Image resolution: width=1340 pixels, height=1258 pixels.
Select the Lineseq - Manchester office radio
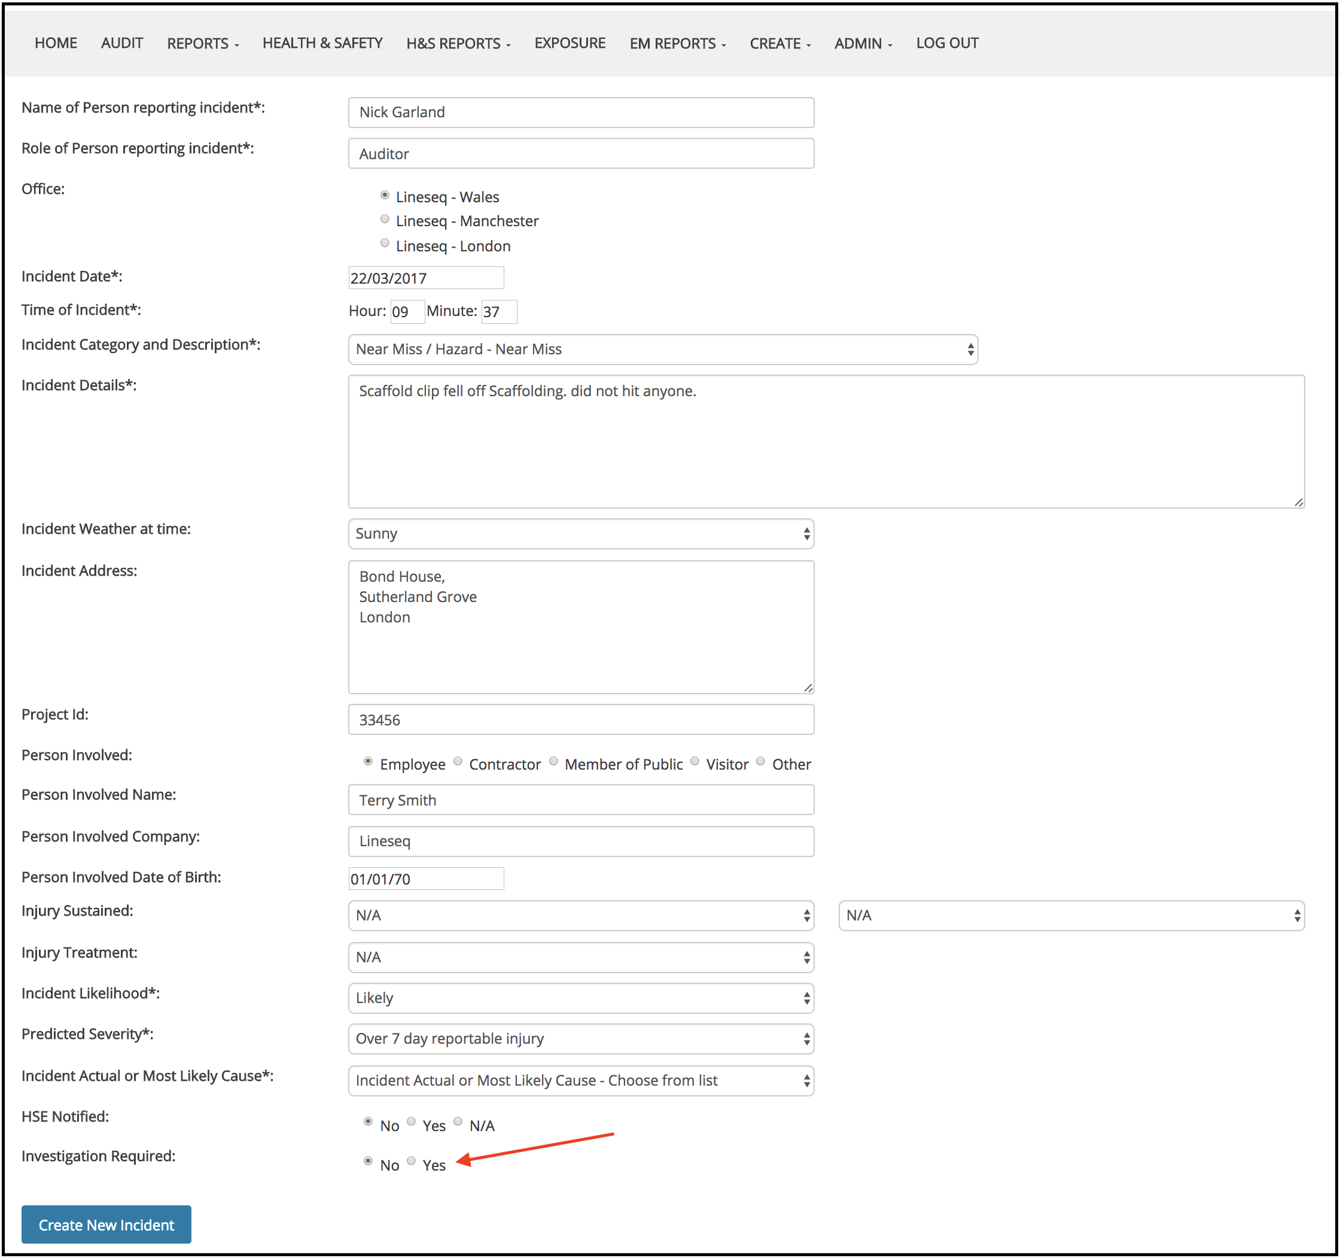click(385, 219)
